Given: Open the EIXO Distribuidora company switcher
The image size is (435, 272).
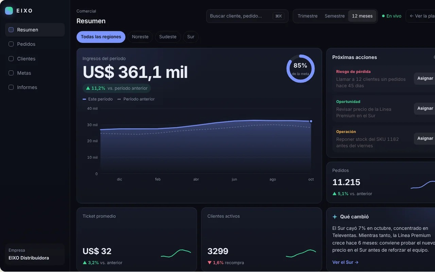Looking at the screenshot, I should (x=35, y=254).
